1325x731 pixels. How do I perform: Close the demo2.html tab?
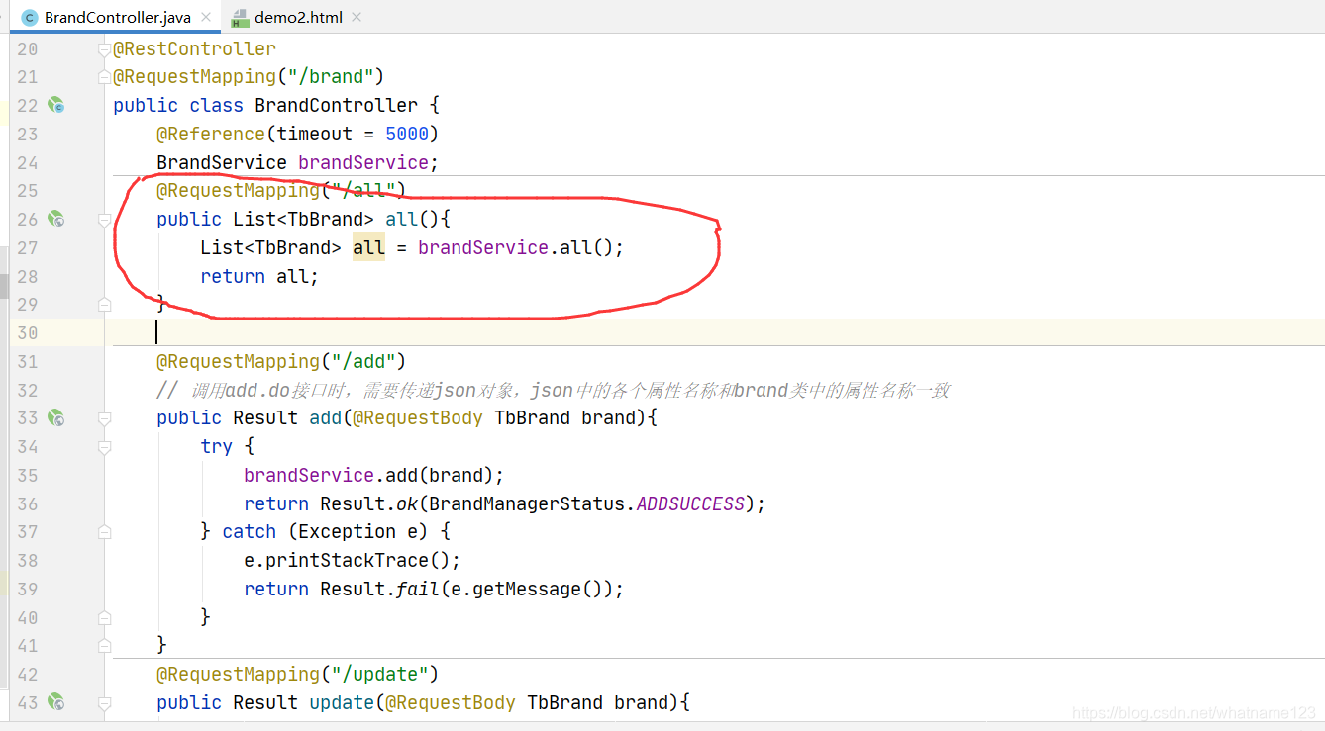pos(357,18)
